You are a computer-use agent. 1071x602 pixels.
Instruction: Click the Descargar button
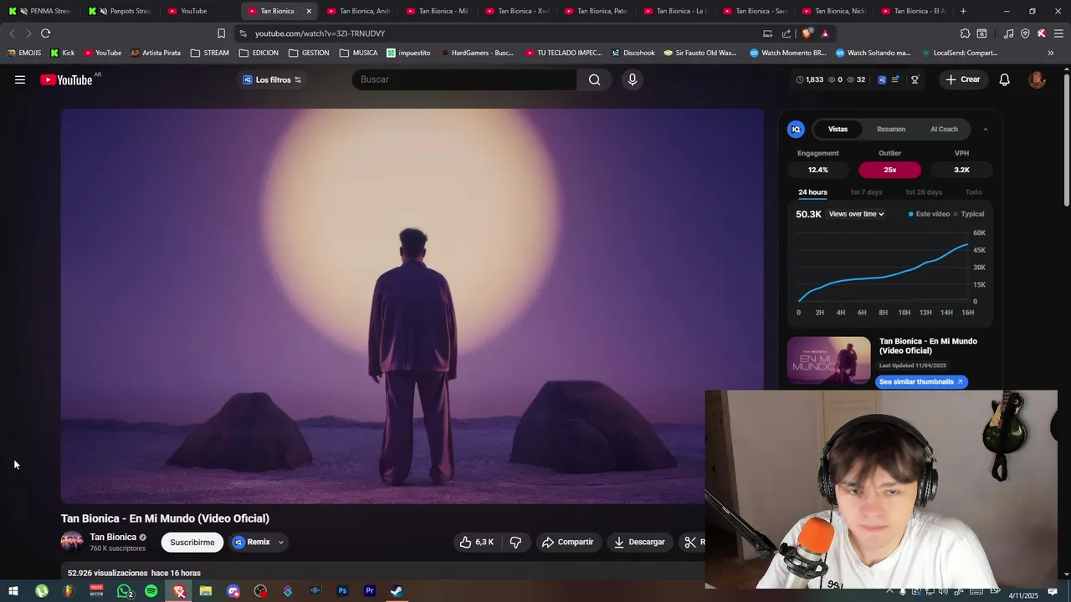coord(639,542)
